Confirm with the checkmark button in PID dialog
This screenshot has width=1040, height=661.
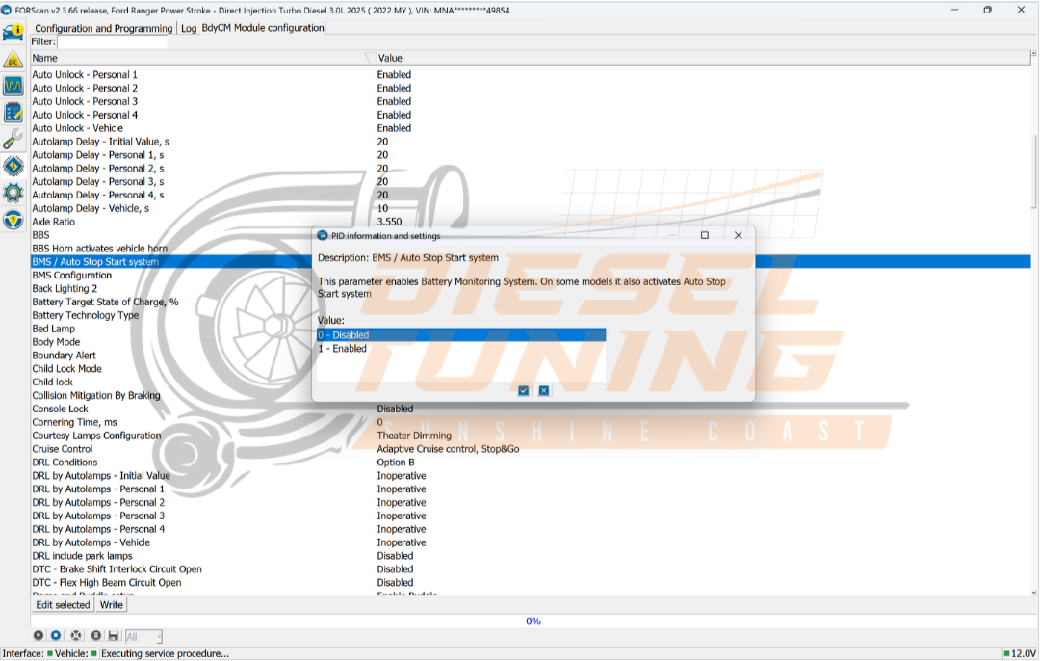coord(523,391)
